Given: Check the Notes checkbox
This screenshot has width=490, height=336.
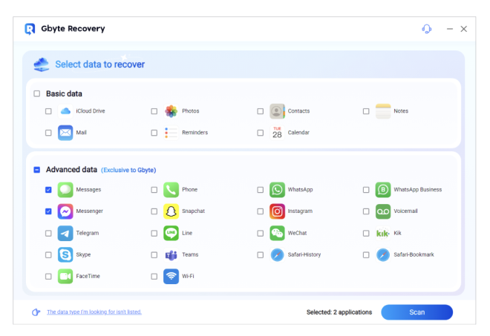Looking at the screenshot, I should (366, 111).
